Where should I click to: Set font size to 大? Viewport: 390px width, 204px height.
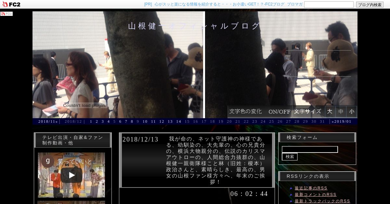(x=330, y=111)
